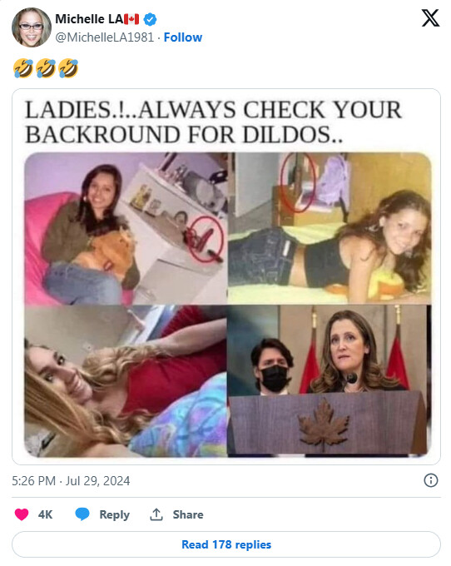
Task: Follow the @MichelleLA1981 account
Action: click(183, 37)
